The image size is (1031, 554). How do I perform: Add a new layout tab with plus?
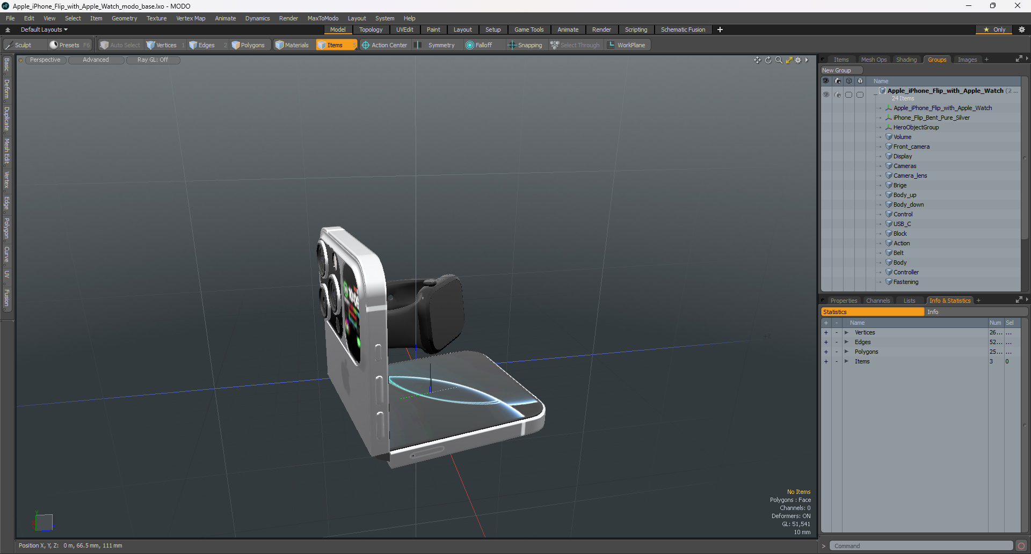[x=720, y=30]
